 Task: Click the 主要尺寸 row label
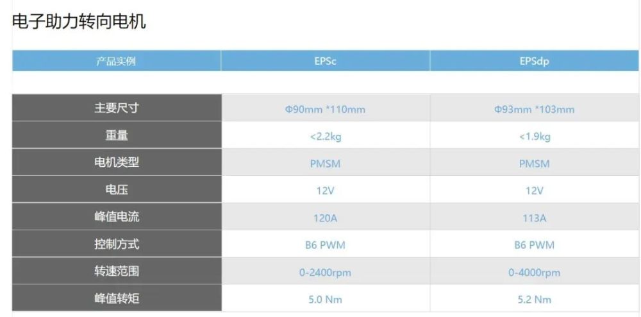(117, 108)
